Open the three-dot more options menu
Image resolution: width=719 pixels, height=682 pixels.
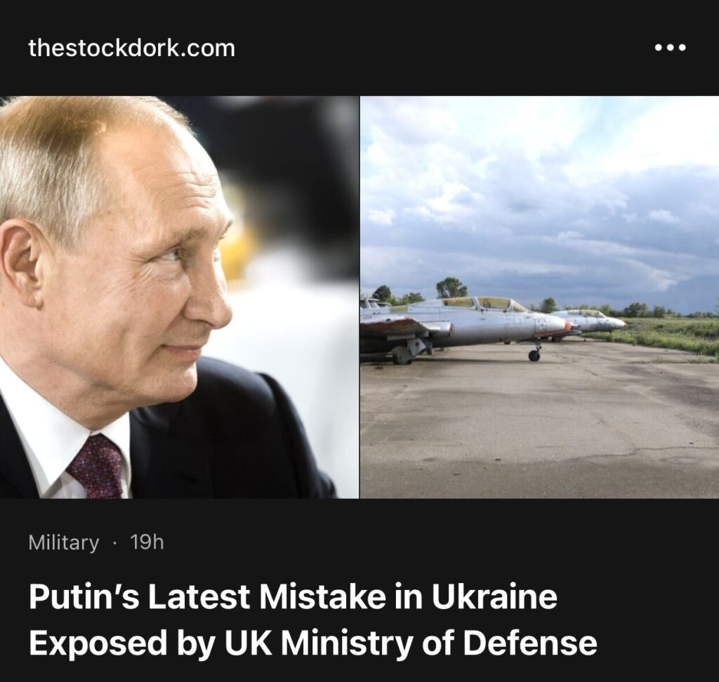[670, 47]
